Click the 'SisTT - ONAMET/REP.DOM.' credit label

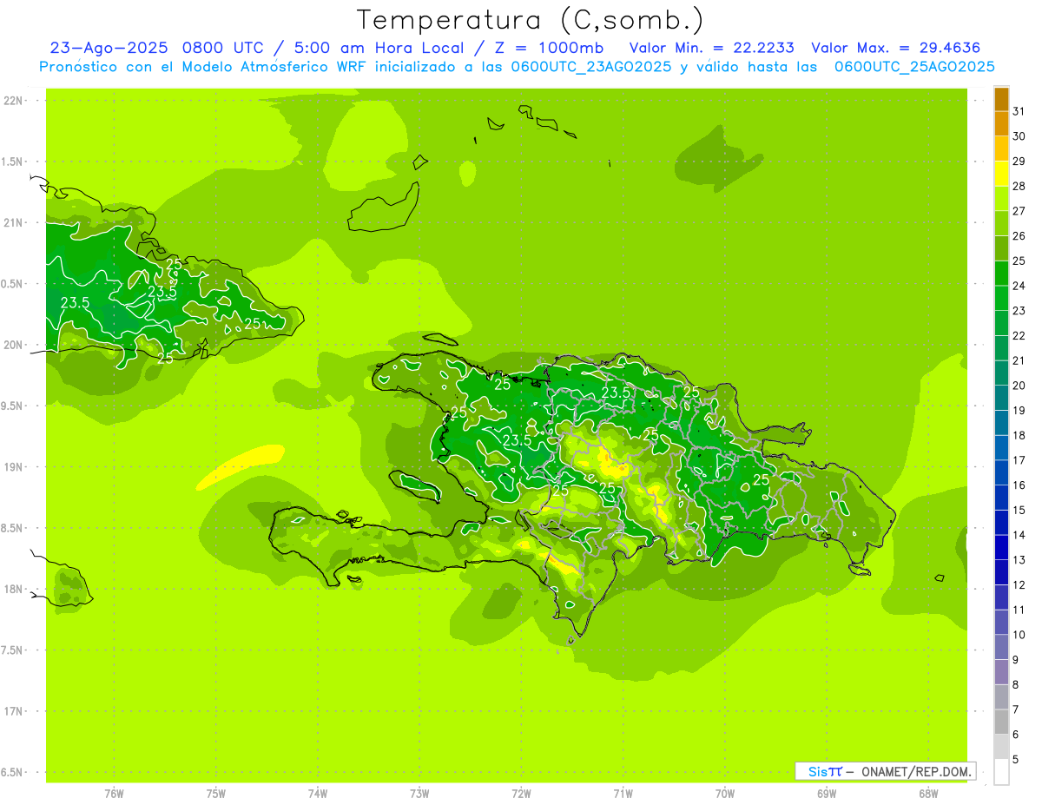[x=886, y=771]
